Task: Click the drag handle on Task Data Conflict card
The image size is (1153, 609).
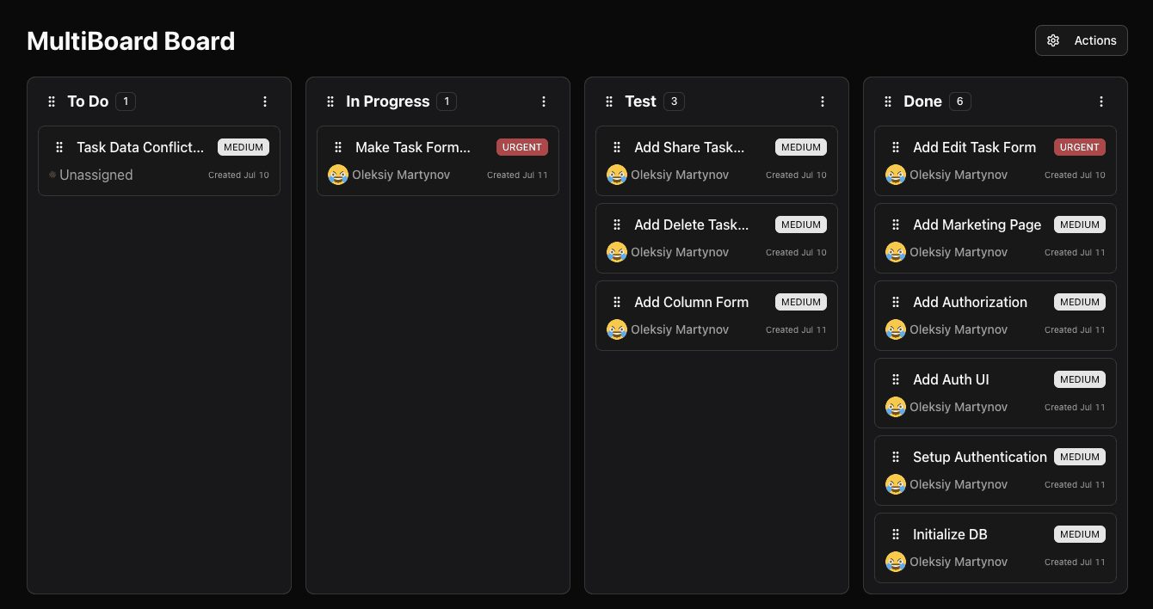Action: (x=59, y=147)
